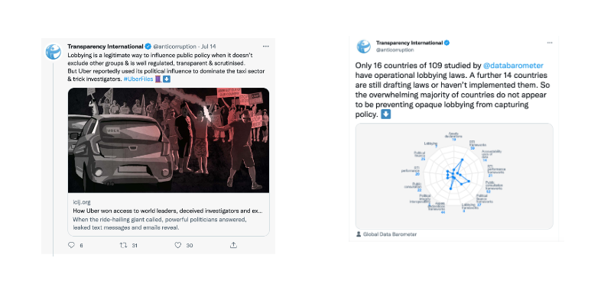Open more options menu on right tweet
This screenshot has width=604, height=287.
tap(550, 43)
